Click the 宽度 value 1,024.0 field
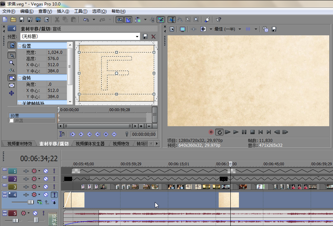 point(57,52)
